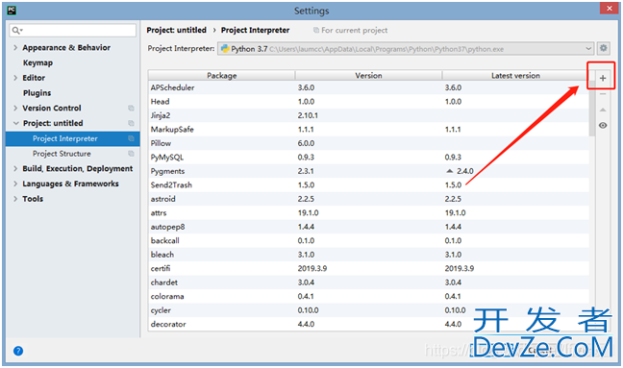Click copy icon beside Project Interpreter item

point(131,138)
